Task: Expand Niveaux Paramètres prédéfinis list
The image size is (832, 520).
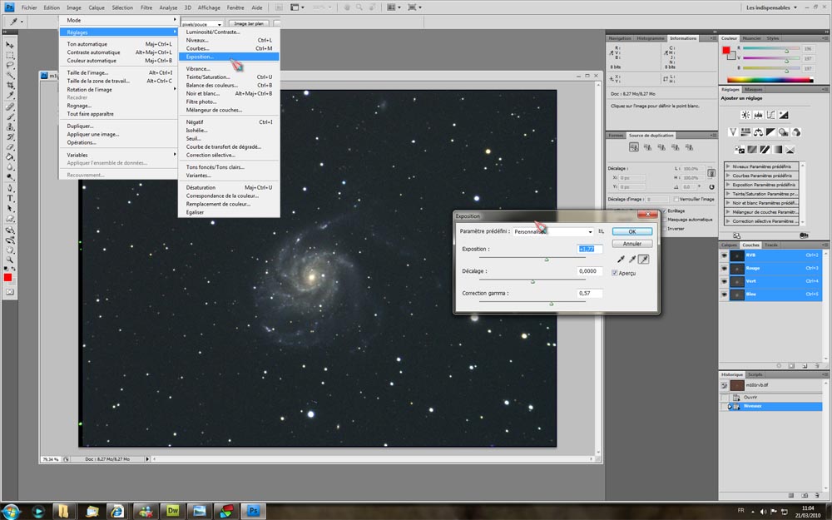Action: click(728, 166)
